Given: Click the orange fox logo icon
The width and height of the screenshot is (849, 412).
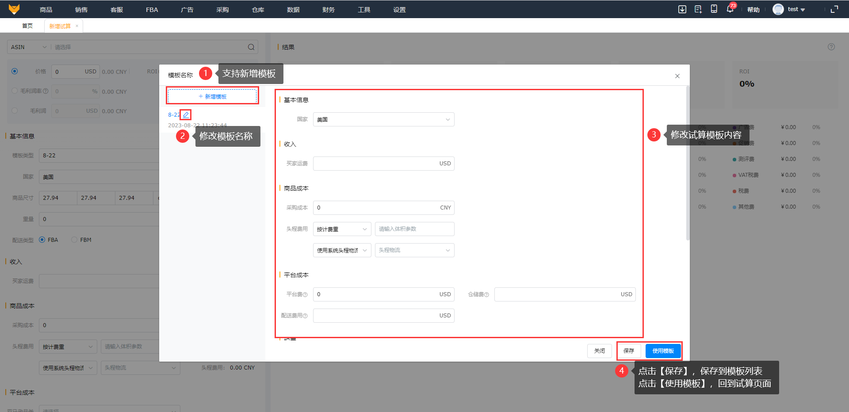Looking at the screenshot, I should pyautogui.click(x=14, y=9).
